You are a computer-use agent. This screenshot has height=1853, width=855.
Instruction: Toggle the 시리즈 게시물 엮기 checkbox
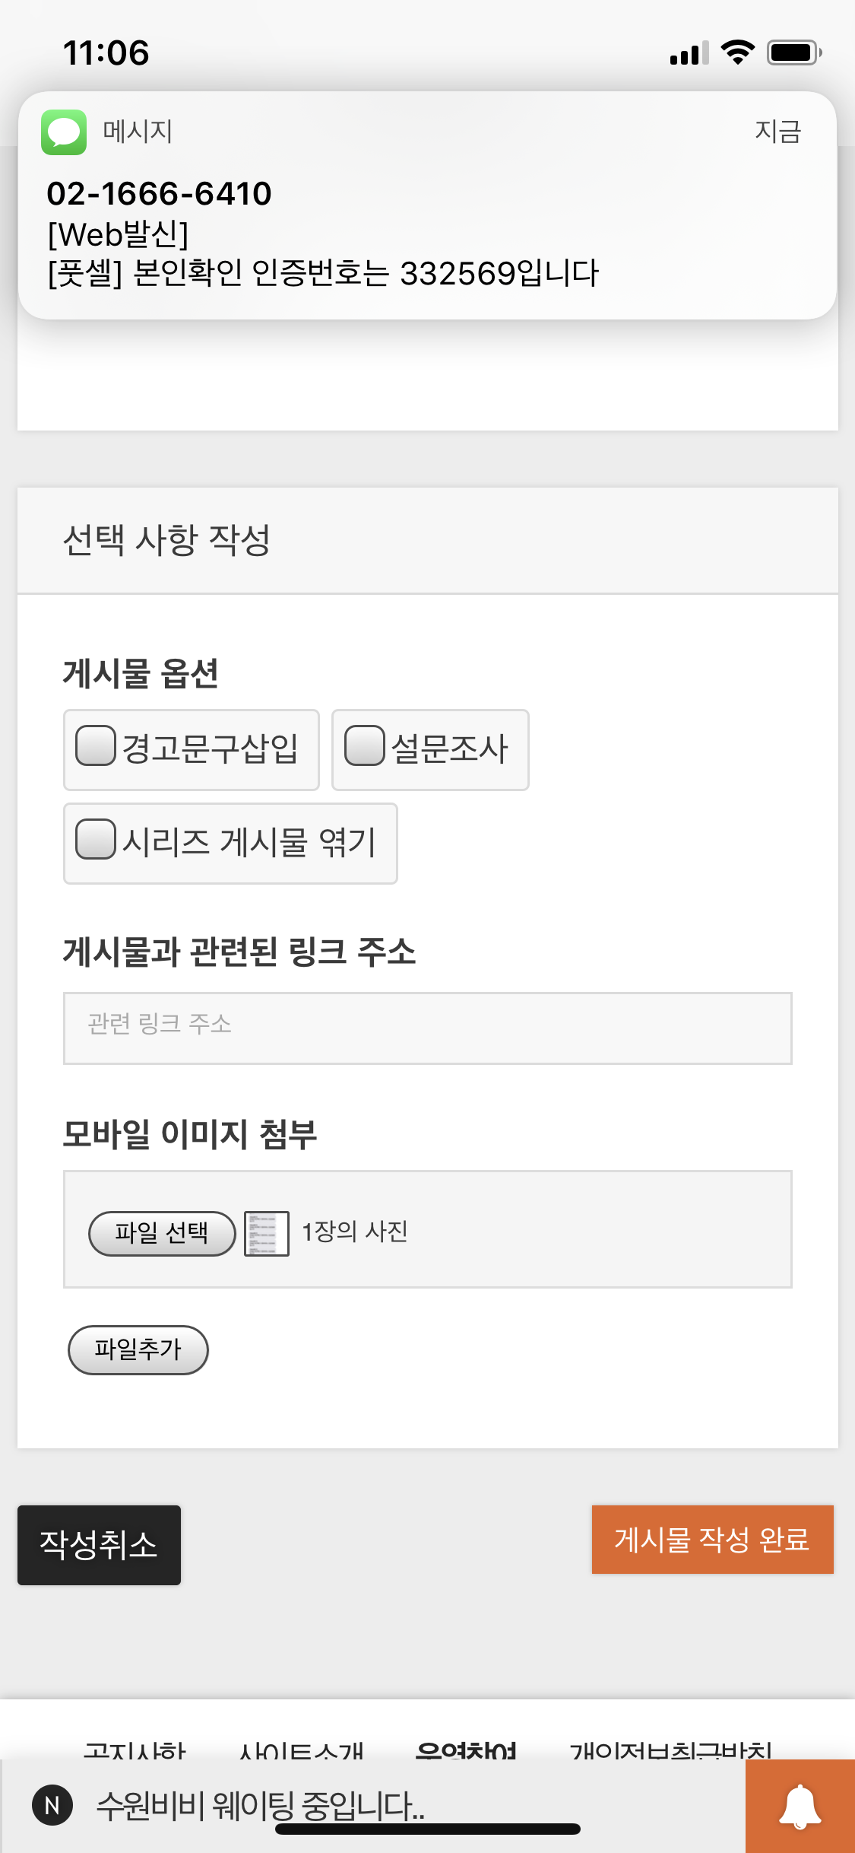click(x=96, y=839)
